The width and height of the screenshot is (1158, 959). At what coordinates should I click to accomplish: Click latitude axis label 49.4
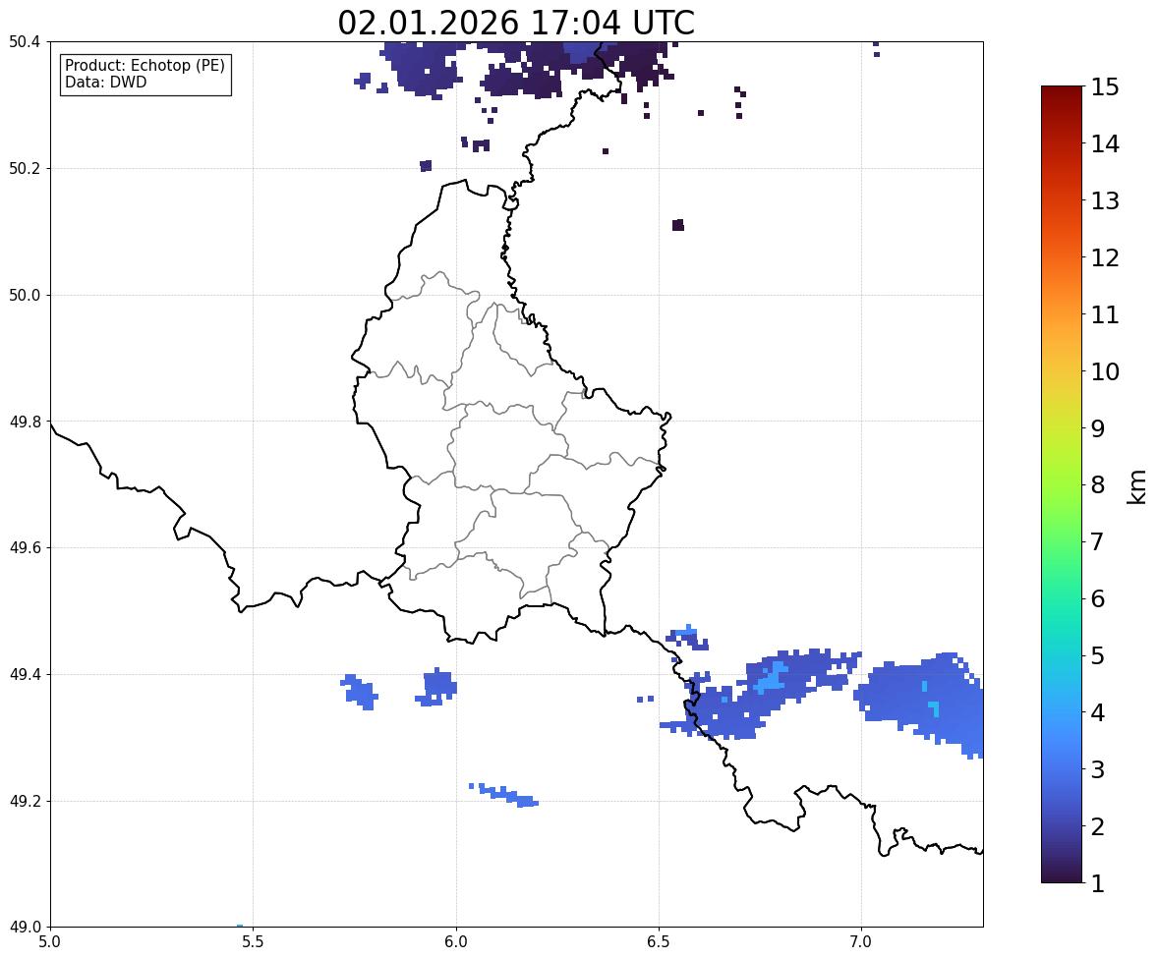click(x=24, y=675)
